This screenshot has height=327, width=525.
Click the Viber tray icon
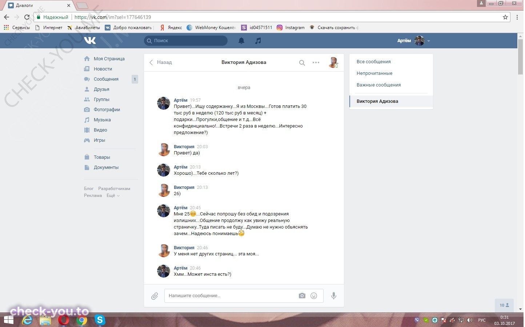[x=417, y=320]
